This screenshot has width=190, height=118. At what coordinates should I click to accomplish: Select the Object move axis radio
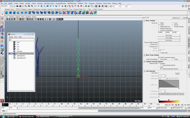[x=159, y=23]
